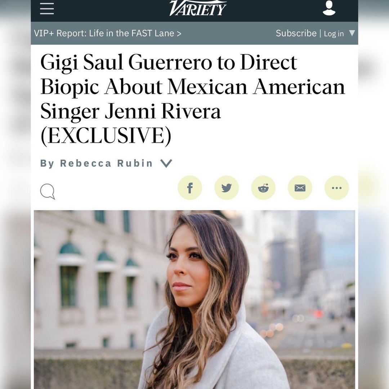
Task: Click the Variety logo
Action: coord(198,8)
